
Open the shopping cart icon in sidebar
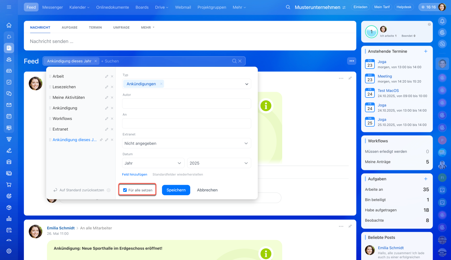[9, 185]
